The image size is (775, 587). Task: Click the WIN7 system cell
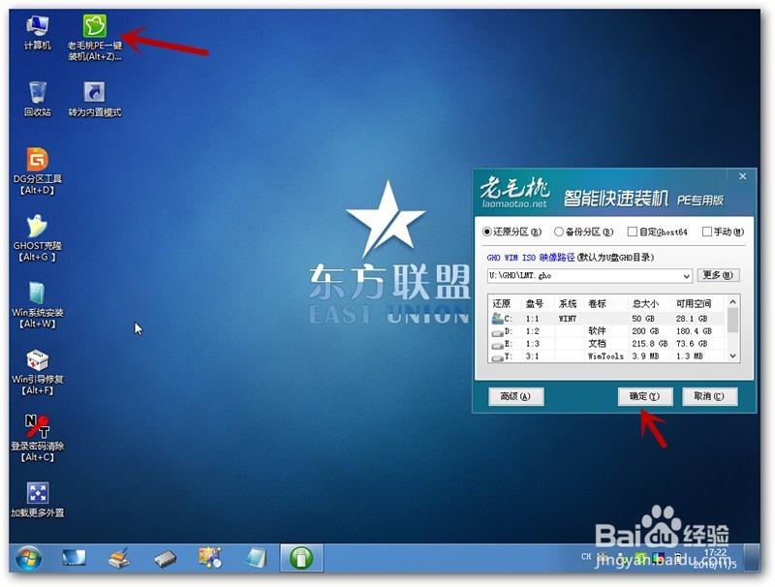pyautogui.click(x=568, y=319)
